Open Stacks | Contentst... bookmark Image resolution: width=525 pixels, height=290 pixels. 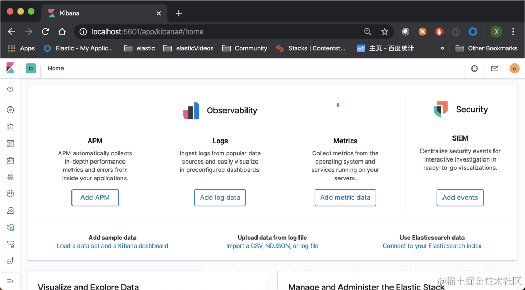point(311,48)
